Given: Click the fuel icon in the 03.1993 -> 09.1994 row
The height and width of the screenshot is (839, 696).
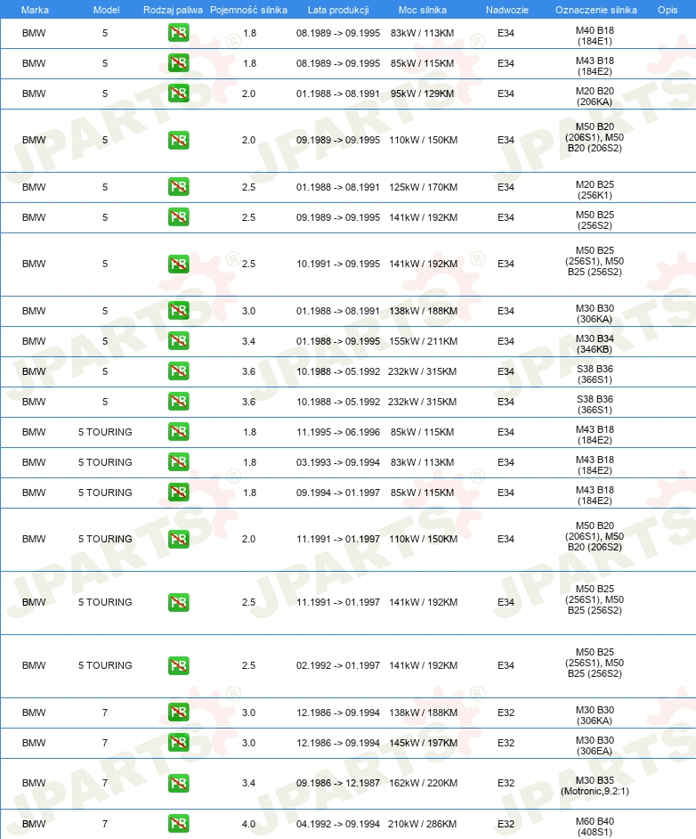Looking at the screenshot, I should coord(179,462).
